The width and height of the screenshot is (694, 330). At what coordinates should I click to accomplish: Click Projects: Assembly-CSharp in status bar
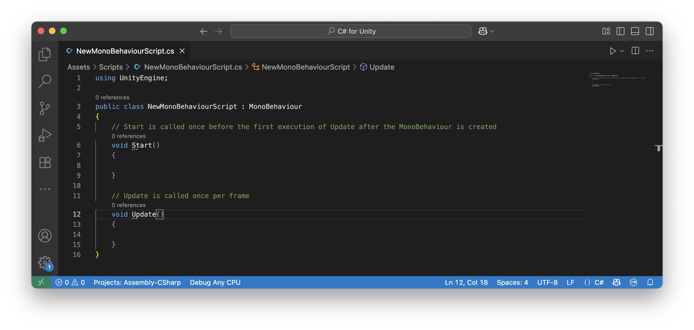click(137, 282)
